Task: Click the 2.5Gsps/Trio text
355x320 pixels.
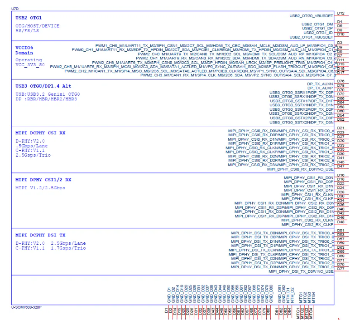Action: click(33, 155)
